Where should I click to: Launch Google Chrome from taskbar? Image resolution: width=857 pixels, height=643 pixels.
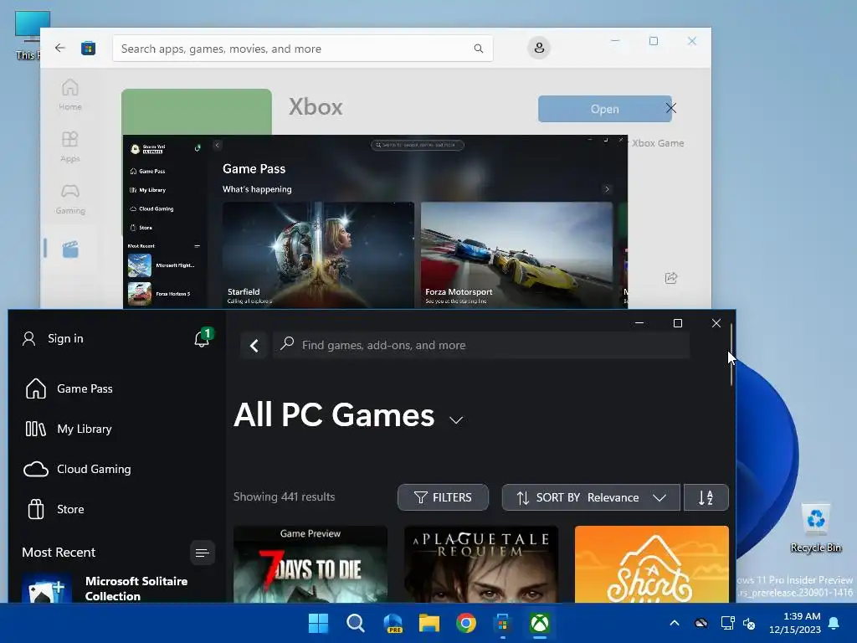(x=466, y=623)
